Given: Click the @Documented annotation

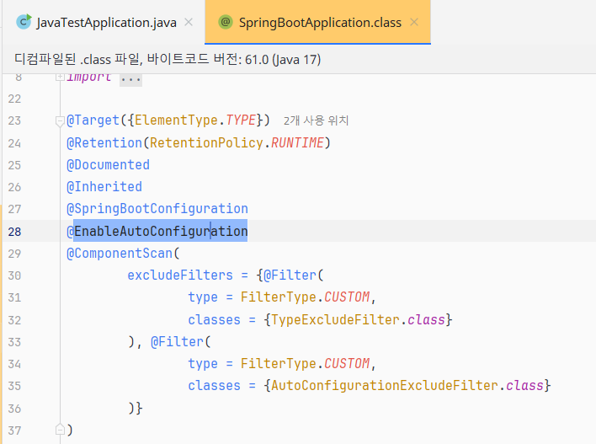Looking at the screenshot, I should point(108,165).
